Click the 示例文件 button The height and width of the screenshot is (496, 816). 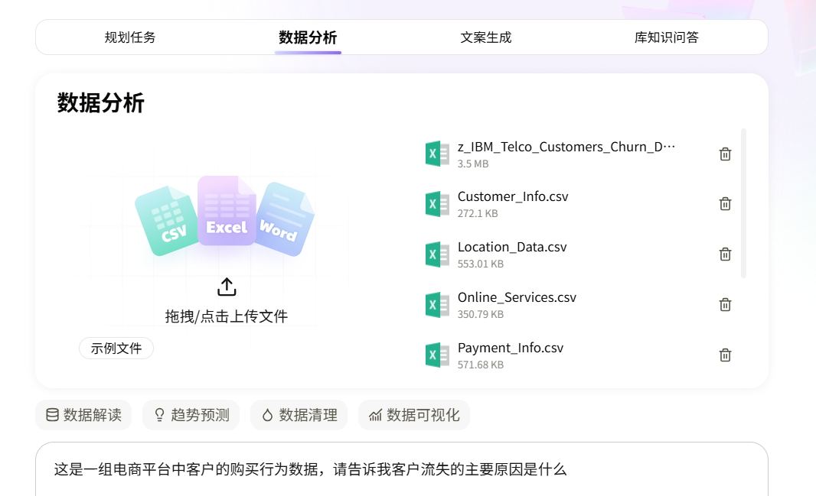[116, 348]
